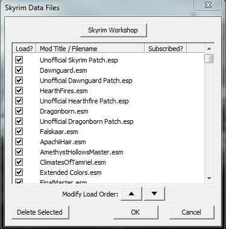This screenshot has width=226, height=229.
Task: Close the Skyrim Data Files window
Action: coord(208,5)
